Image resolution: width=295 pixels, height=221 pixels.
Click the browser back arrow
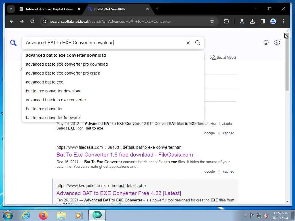coord(12,21)
